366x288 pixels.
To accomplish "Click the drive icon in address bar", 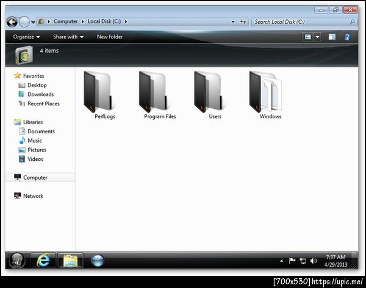I will point(41,21).
